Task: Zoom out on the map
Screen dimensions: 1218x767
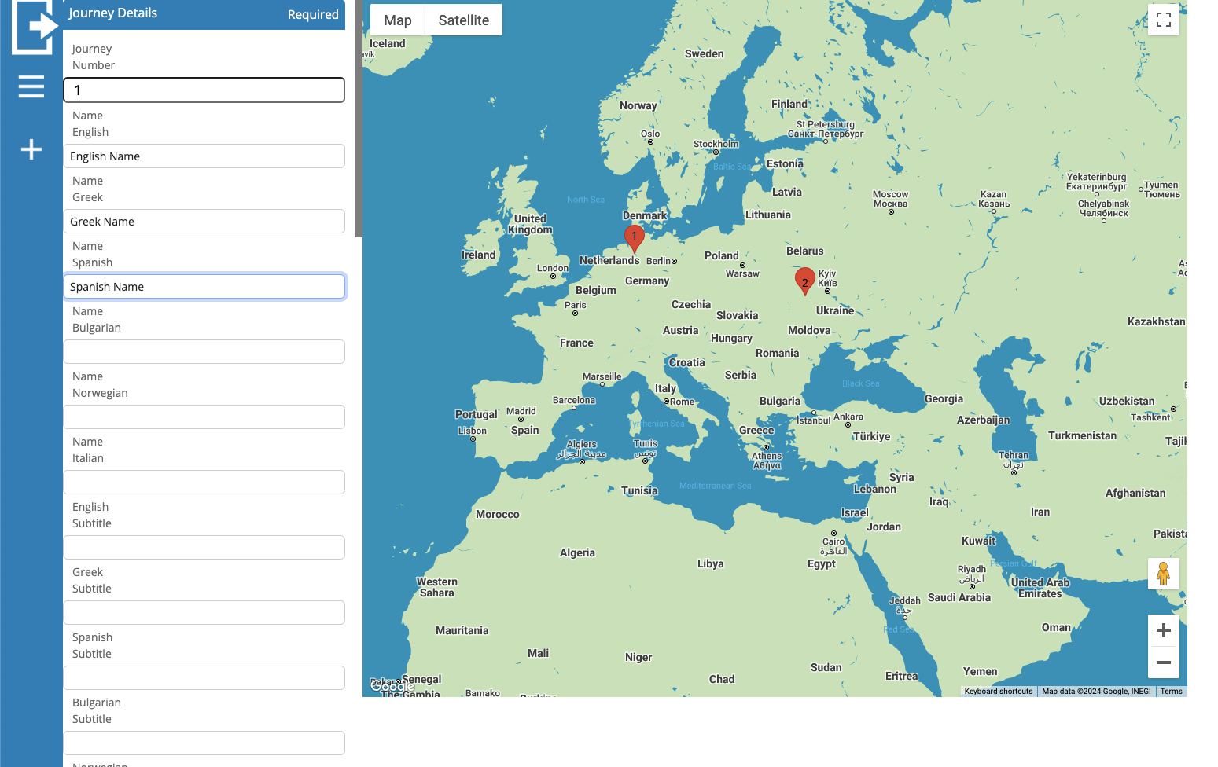Action: pyautogui.click(x=1163, y=662)
